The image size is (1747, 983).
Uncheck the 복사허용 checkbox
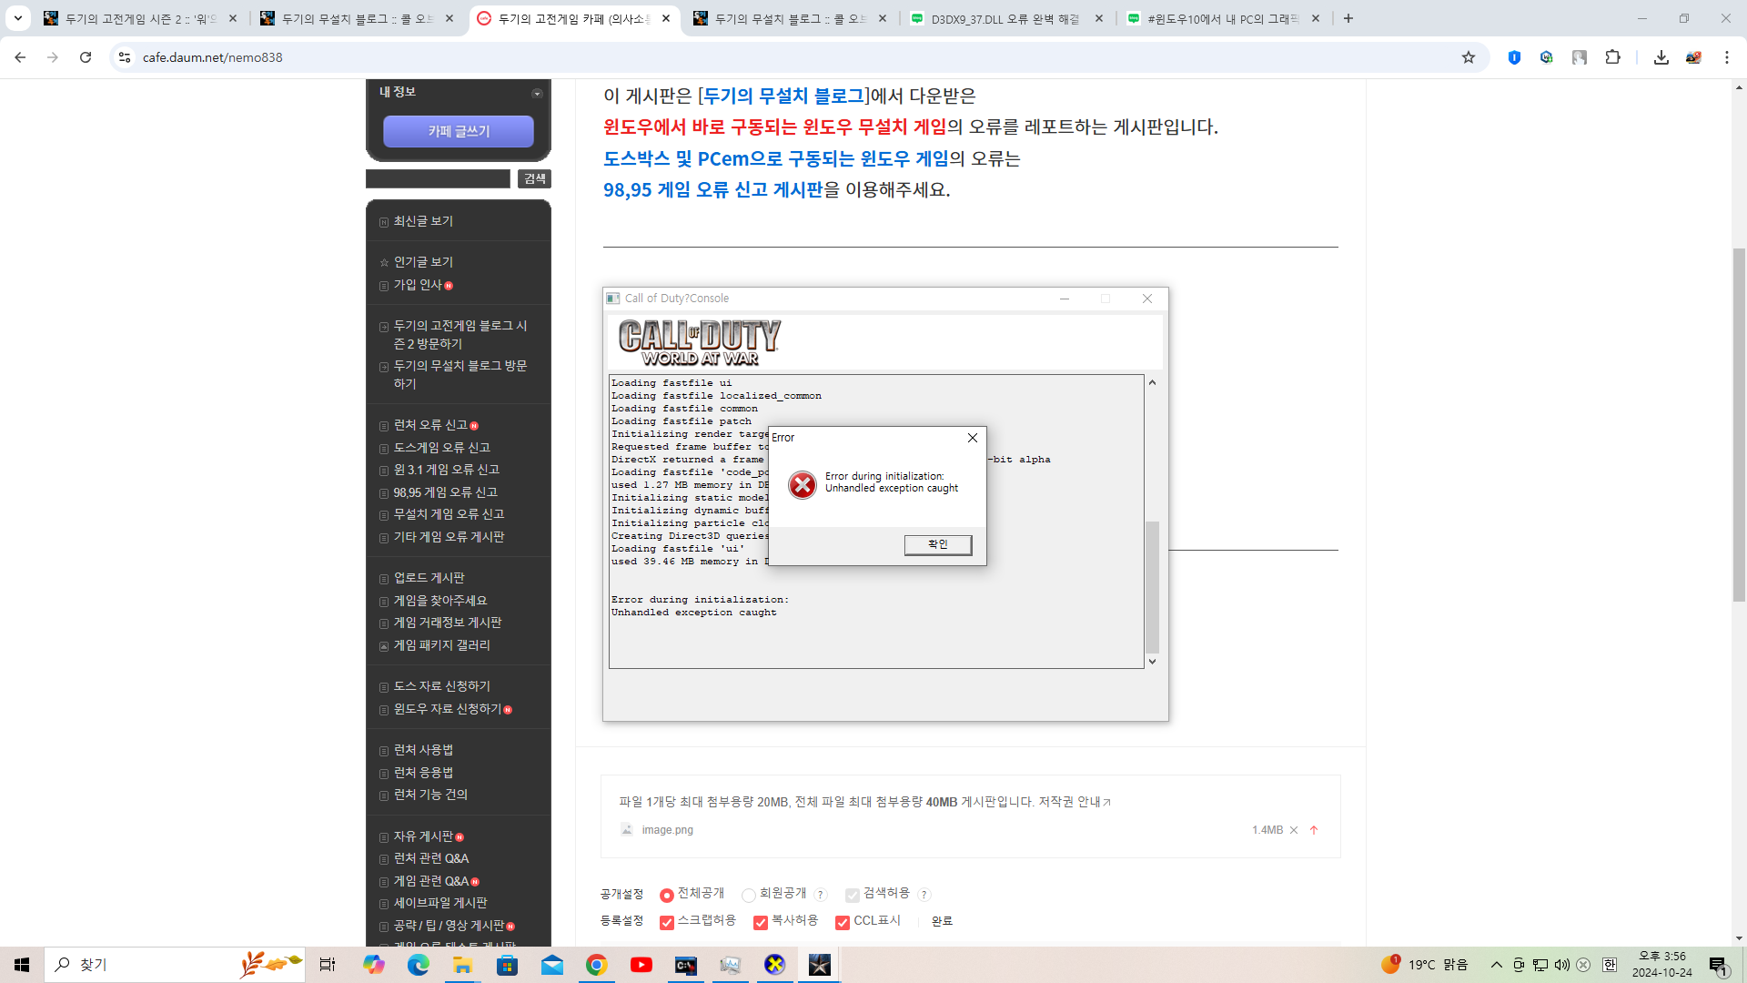(x=761, y=922)
